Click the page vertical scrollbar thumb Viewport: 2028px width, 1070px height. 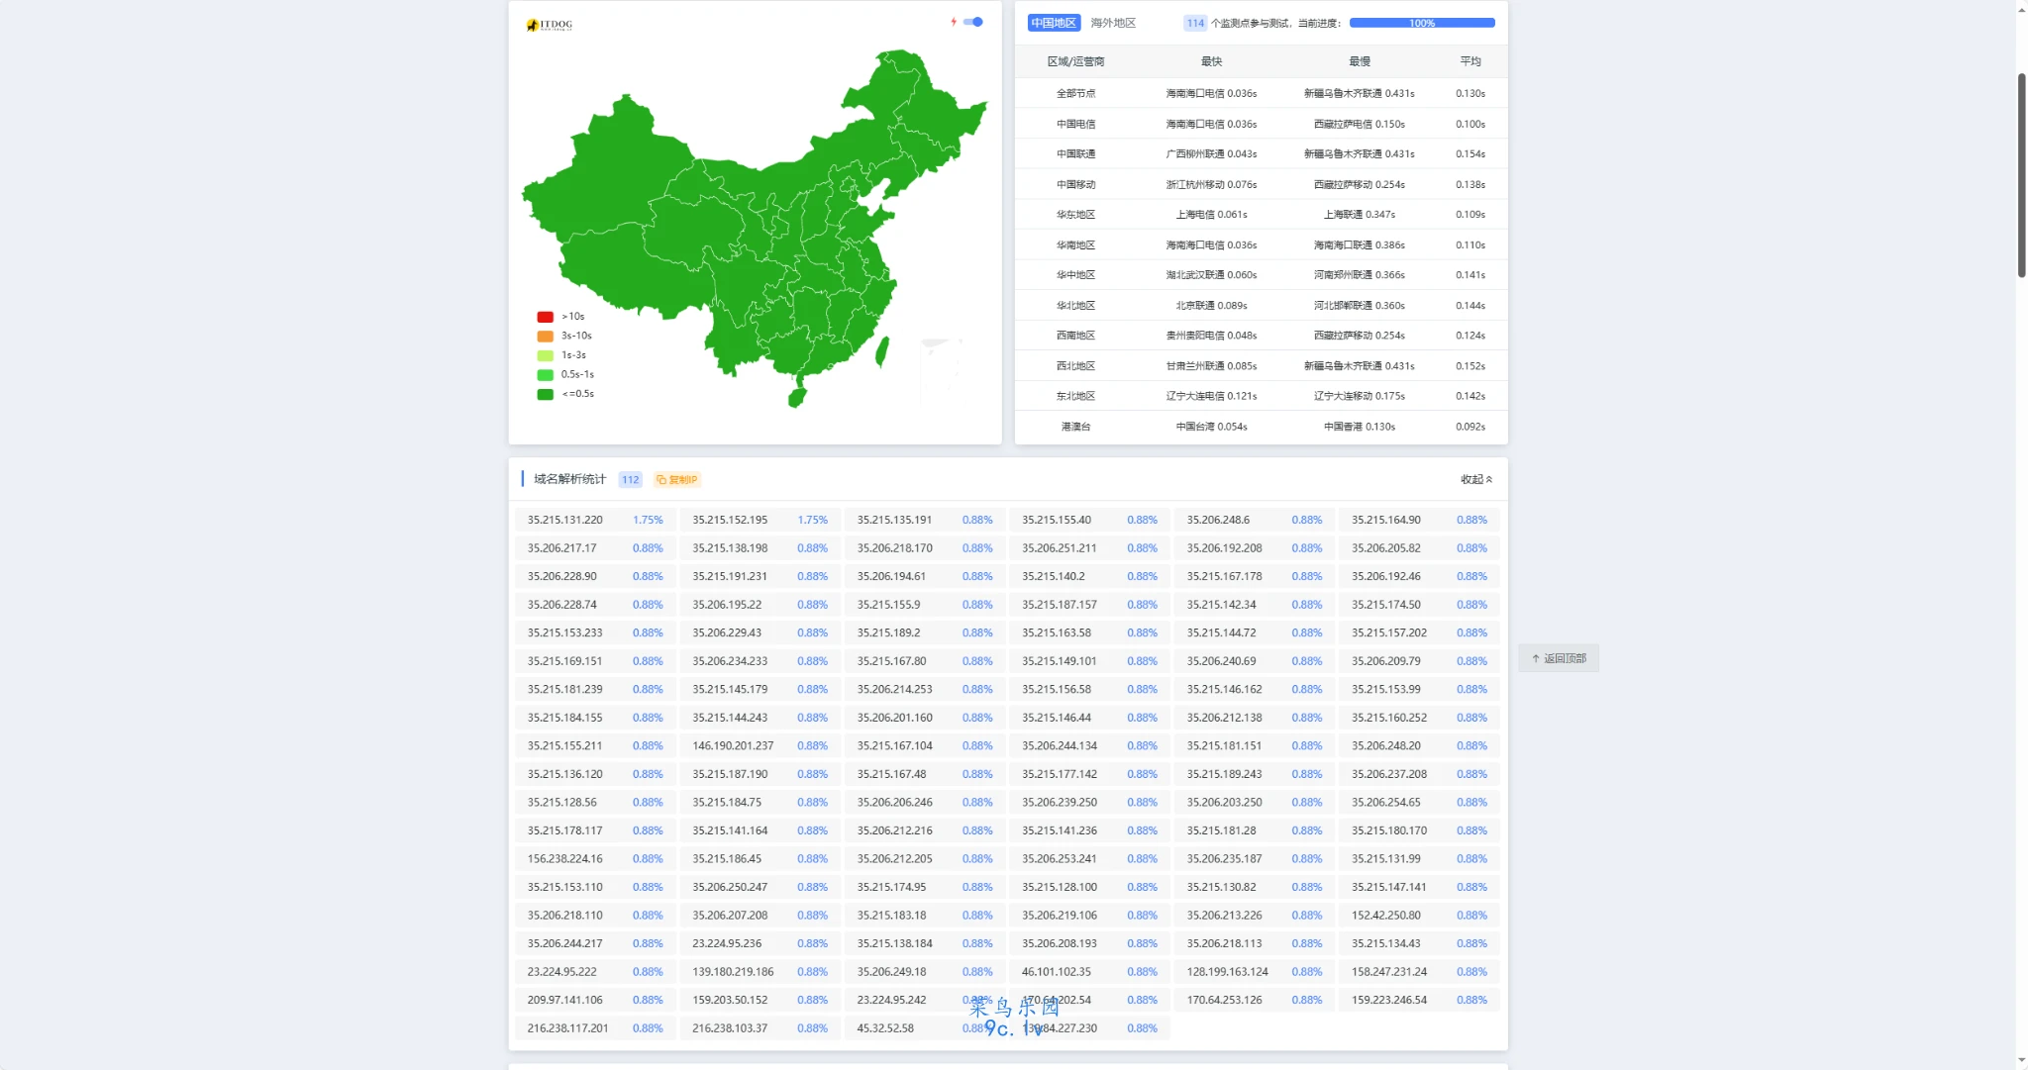[2021, 173]
